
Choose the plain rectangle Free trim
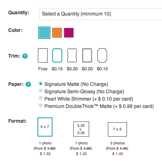[x=43, y=55]
